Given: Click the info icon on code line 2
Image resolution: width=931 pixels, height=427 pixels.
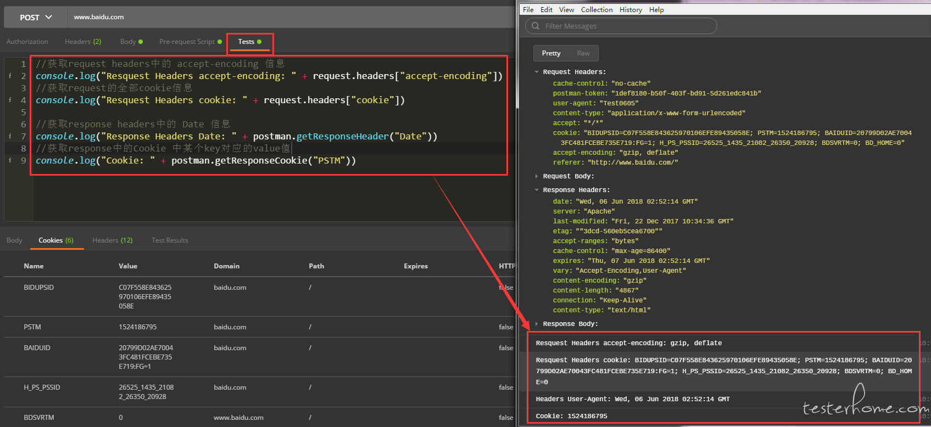Looking at the screenshot, I should [10, 76].
